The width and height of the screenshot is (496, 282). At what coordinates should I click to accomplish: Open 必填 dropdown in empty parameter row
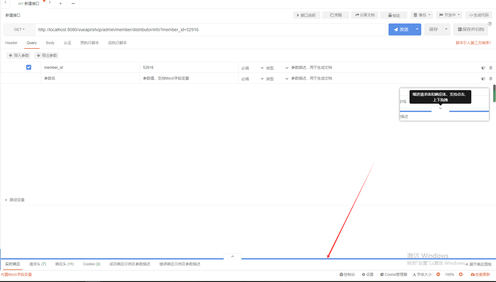252,79
